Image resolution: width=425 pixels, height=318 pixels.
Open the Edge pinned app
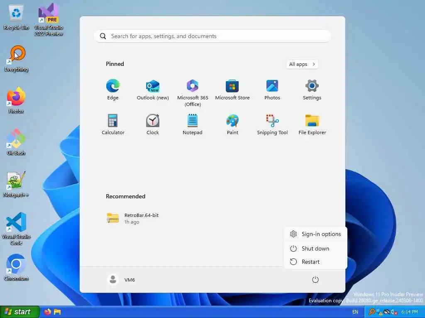coord(113,90)
